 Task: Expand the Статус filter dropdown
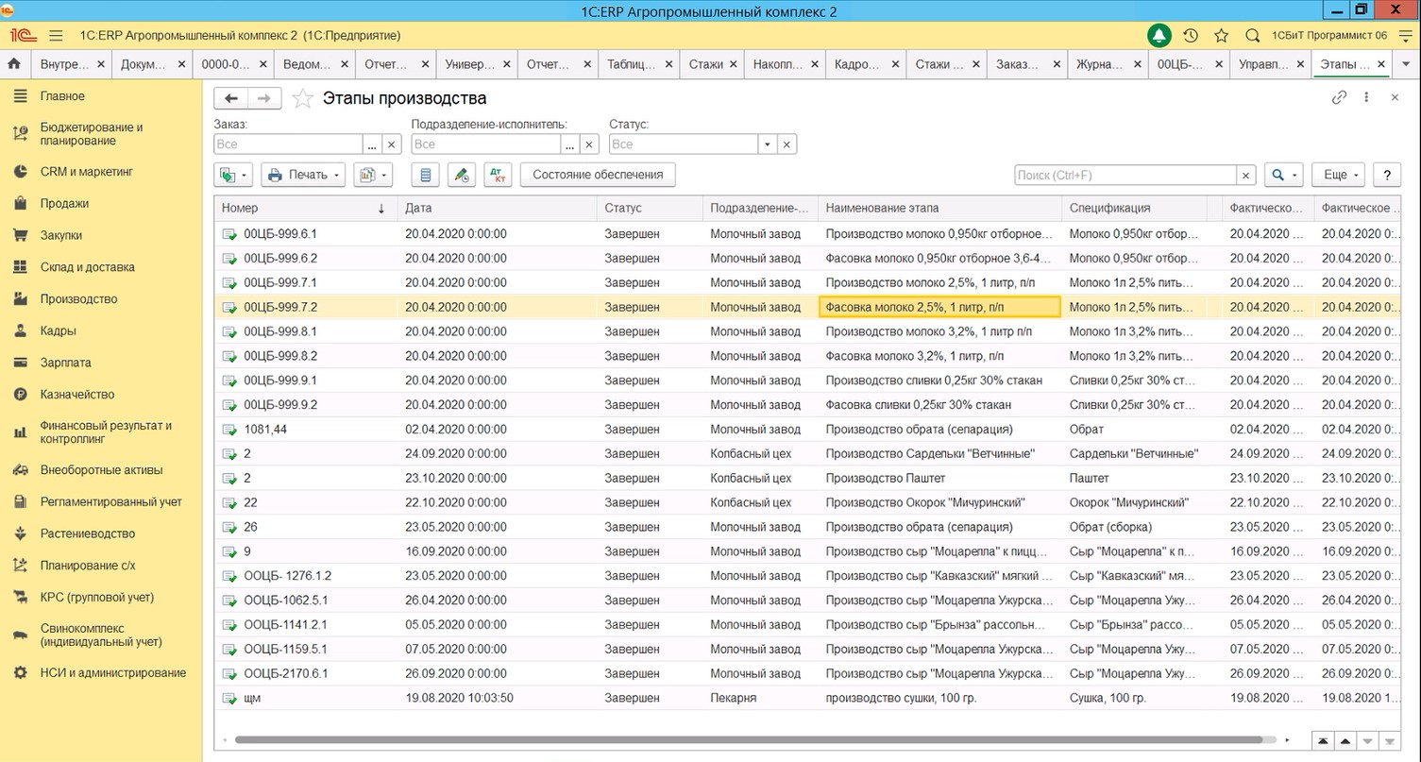point(768,144)
